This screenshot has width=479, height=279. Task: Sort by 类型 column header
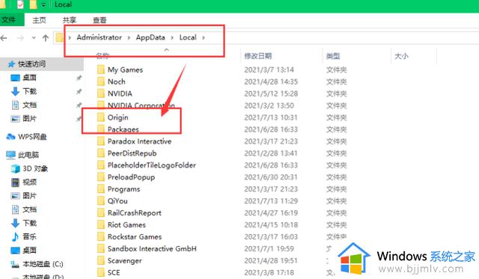(333, 56)
